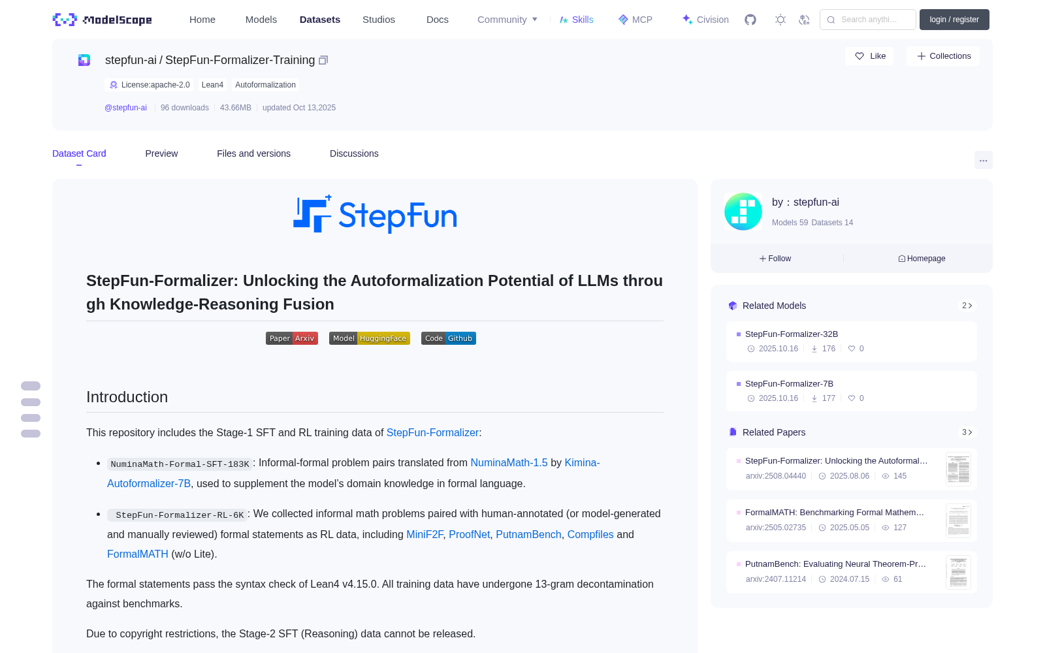Open MCP page
Image resolution: width=1045 pixels, height=653 pixels.
point(635,20)
